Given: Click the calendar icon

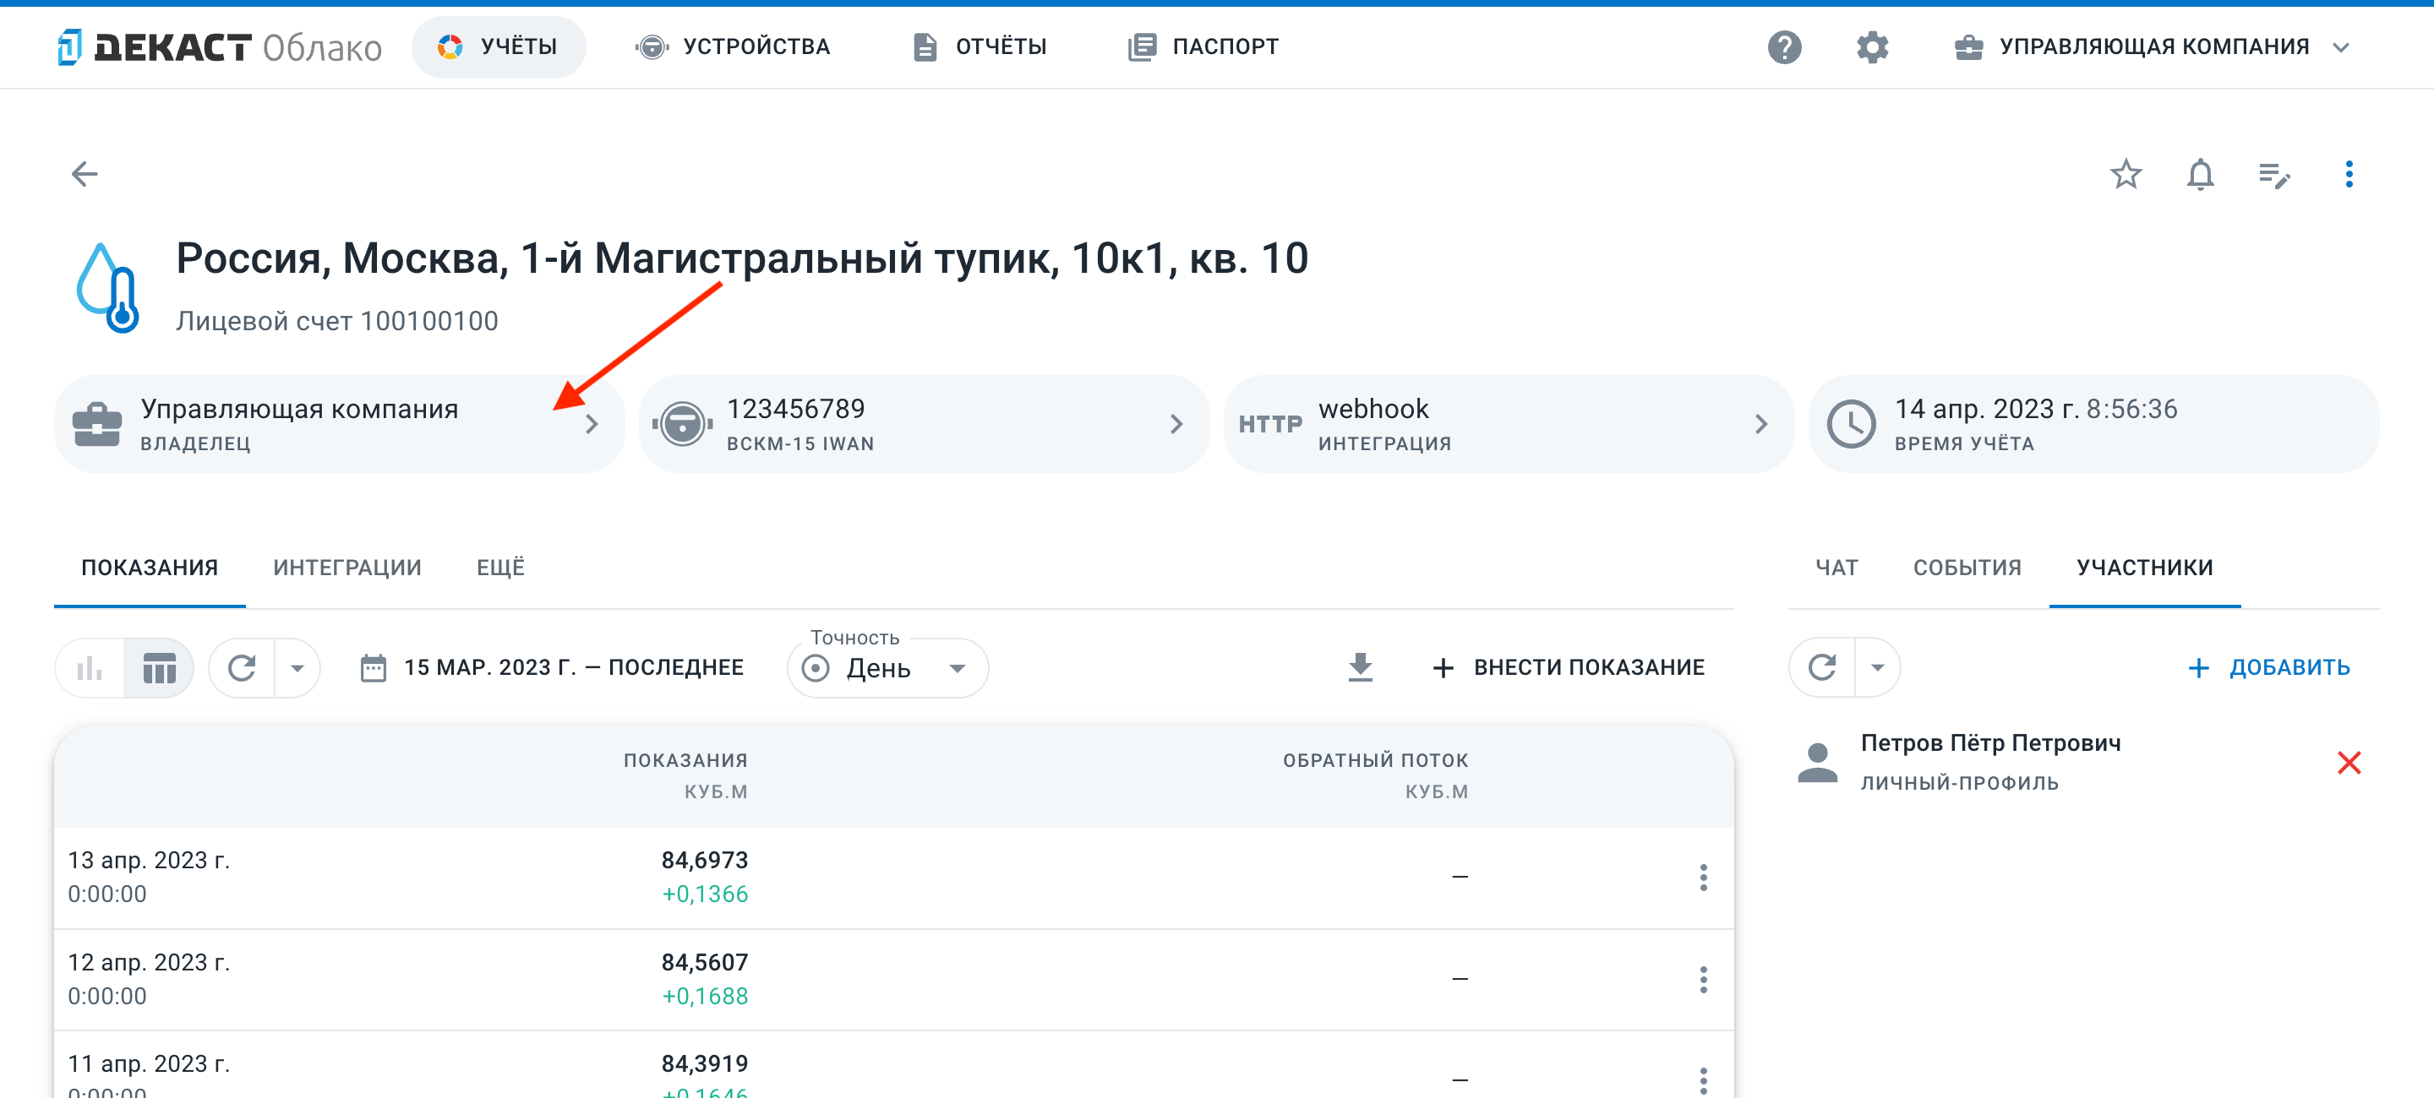Looking at the screenshot, I should (x=374, y=668).
